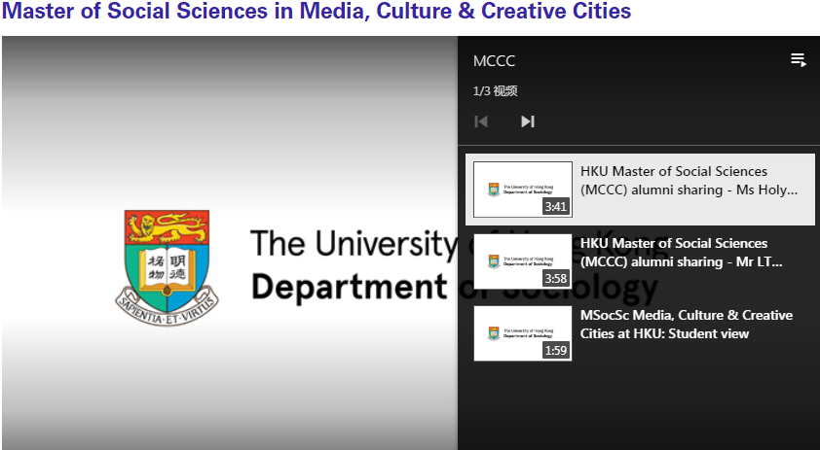Click the 3:41 duration badge
The image size is (820, 450).
point(555,207)
